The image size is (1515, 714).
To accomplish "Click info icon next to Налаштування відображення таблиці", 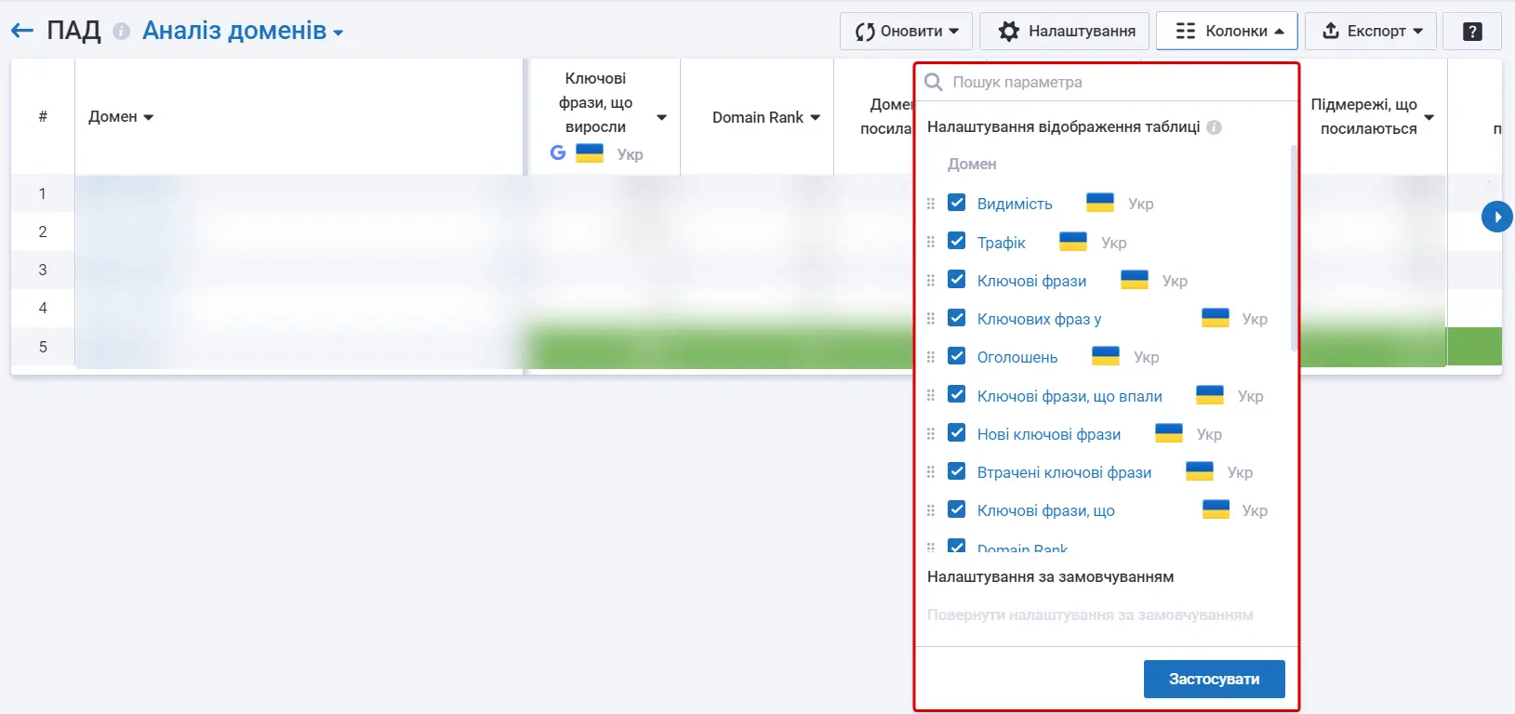I will [1214, 127].
